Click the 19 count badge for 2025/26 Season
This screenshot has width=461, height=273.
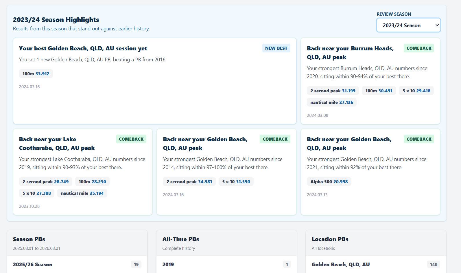136,264
